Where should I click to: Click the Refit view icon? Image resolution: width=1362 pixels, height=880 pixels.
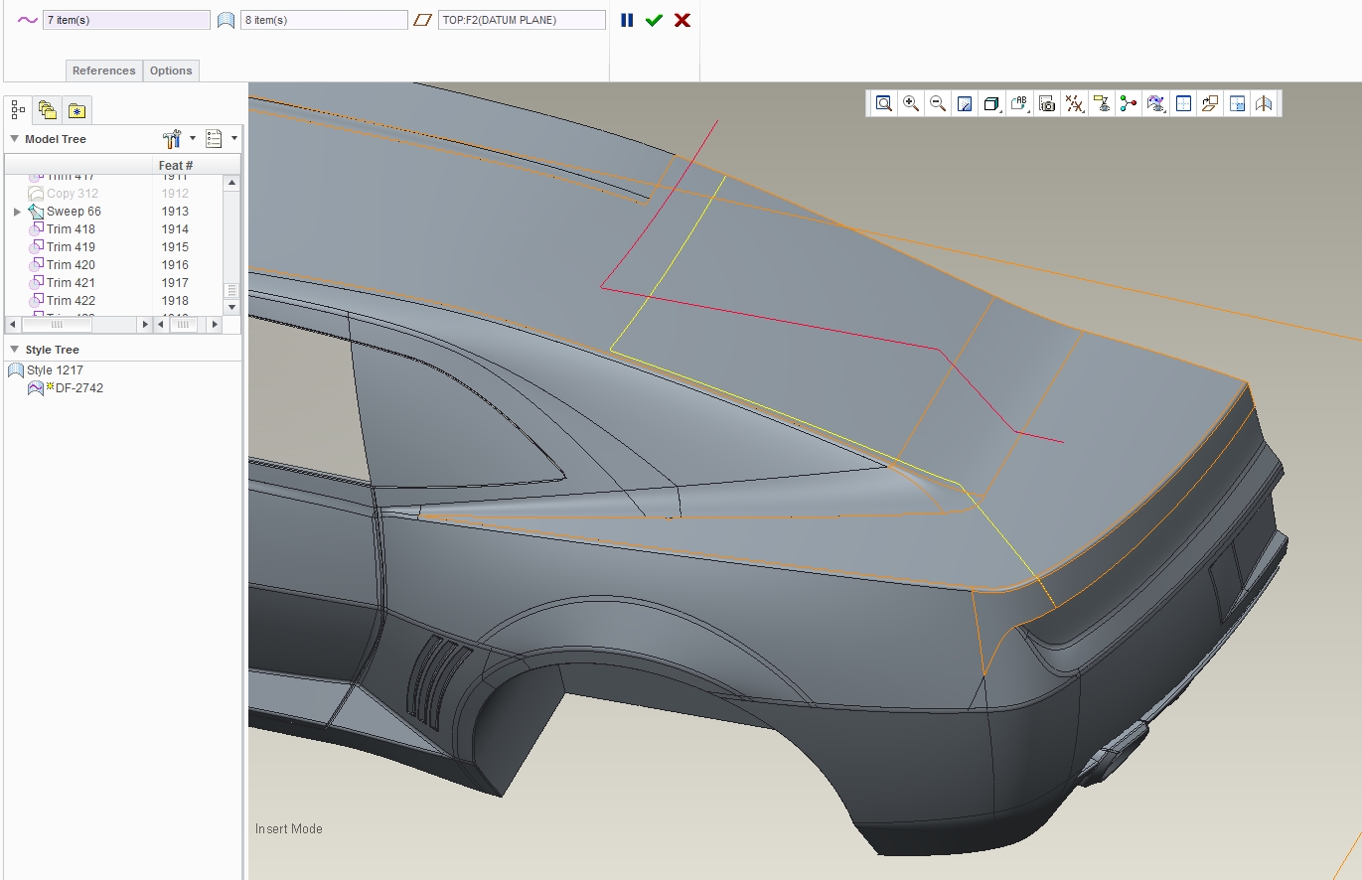[883, 103]
